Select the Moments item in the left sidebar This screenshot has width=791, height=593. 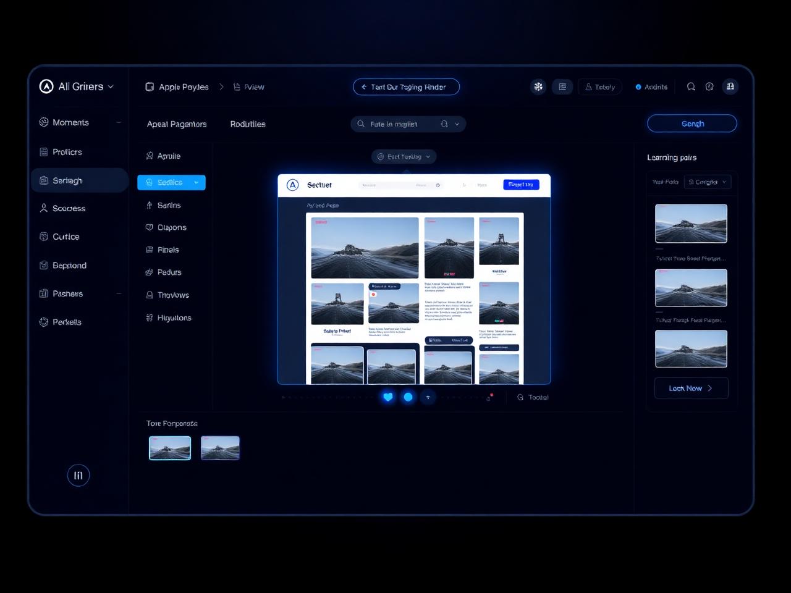point(70,122)
